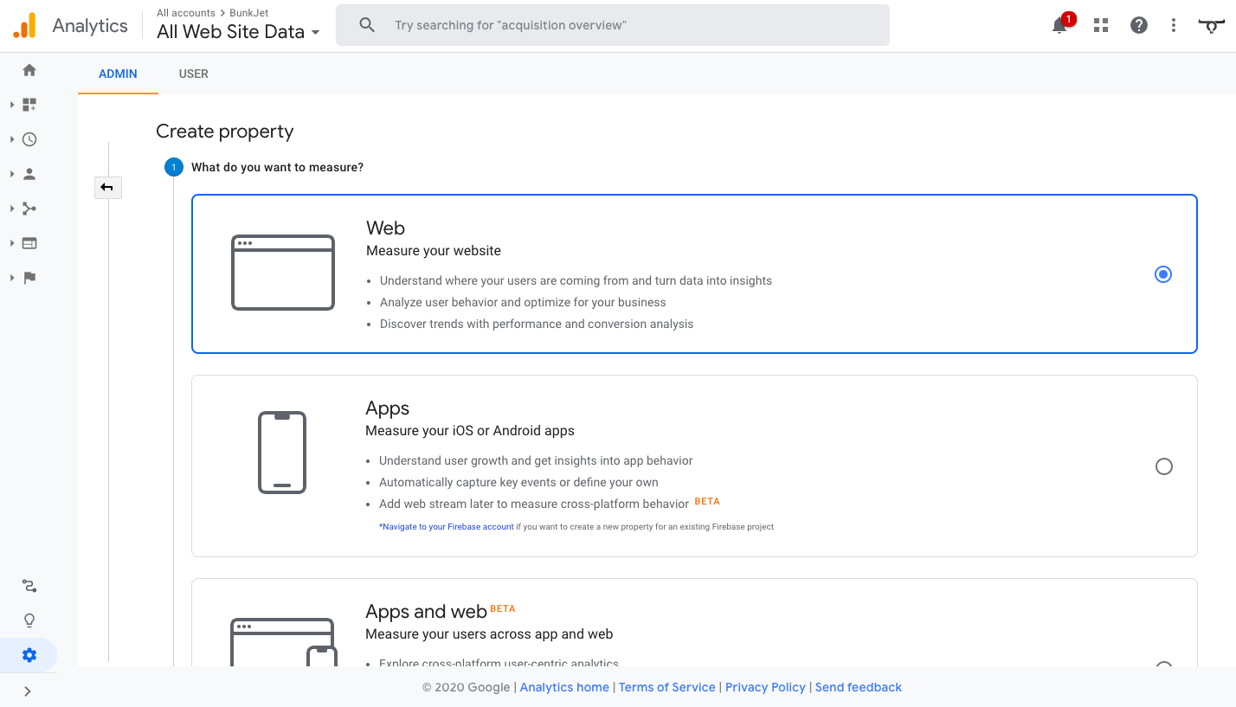Click the Discover lightbulb icon

[29, 620]
